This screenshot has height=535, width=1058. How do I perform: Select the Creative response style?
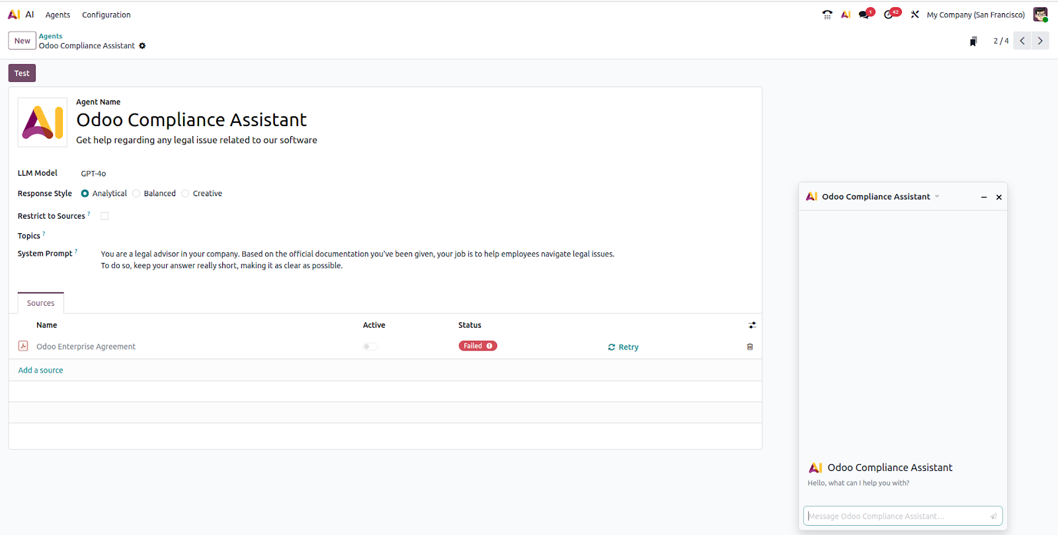(186, 194)
